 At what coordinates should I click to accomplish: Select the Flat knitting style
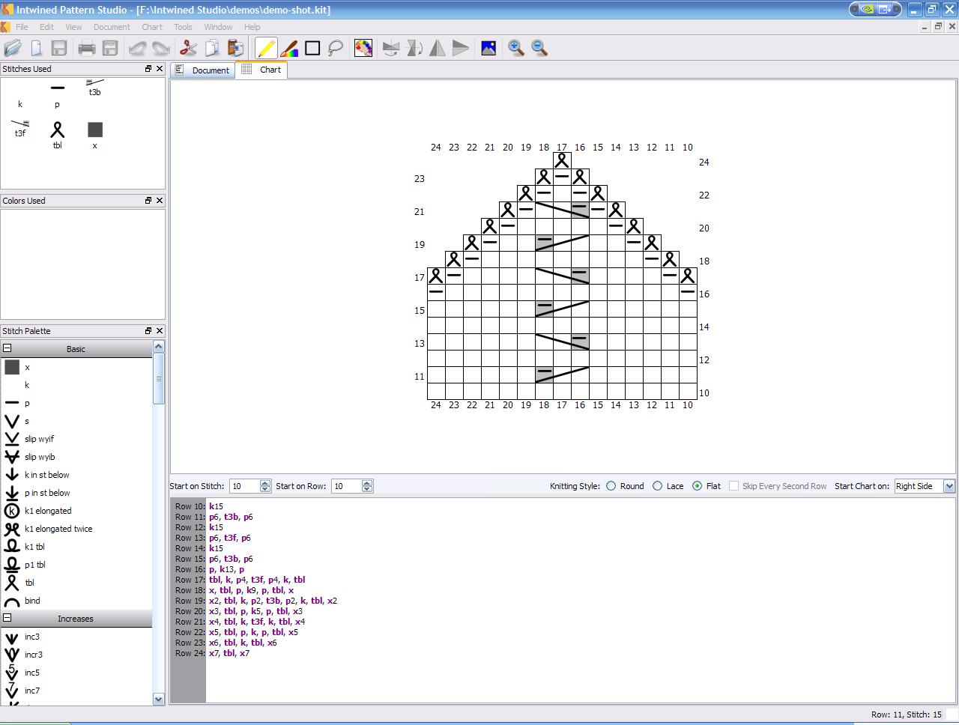click(x=698, y=486)
